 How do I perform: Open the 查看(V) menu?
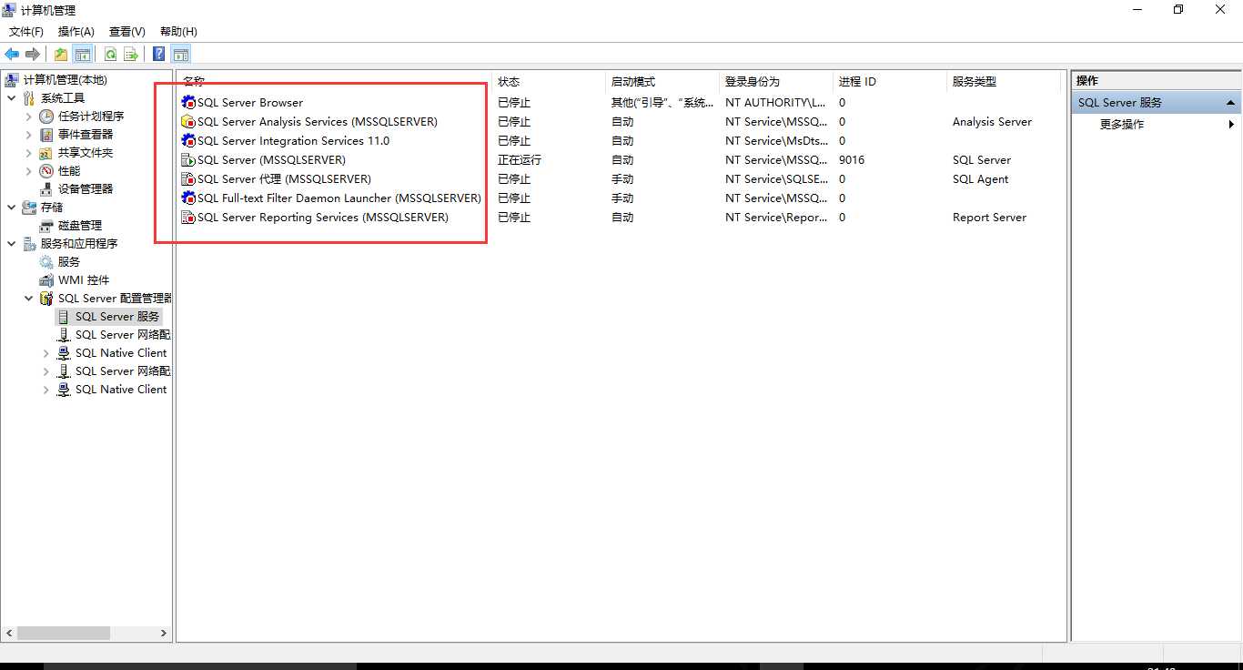127,32
